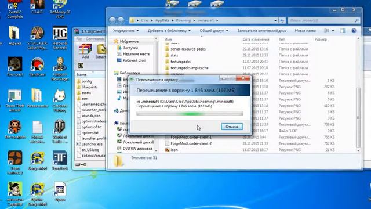
Task: Select Избранное in the navigation pane
Action: [129, 41]
